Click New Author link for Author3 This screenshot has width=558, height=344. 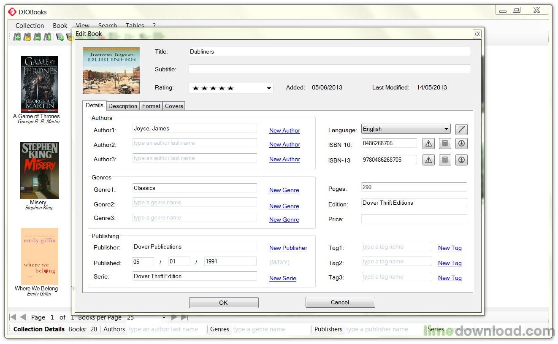point(284,159)
